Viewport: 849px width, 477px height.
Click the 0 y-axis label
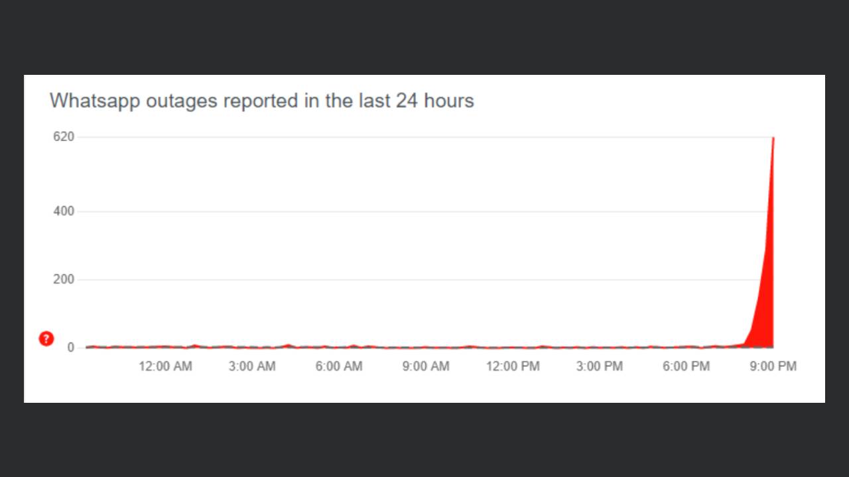(71, 347)
